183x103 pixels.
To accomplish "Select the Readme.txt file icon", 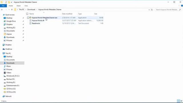I will [30, 23].
